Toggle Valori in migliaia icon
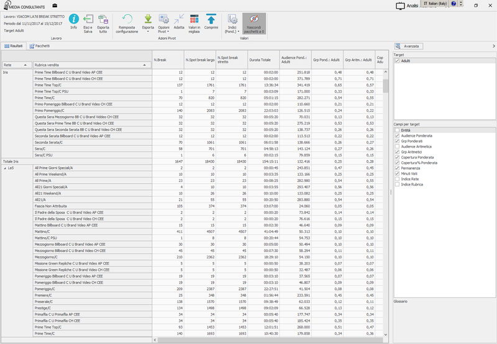This screenshot has width=497, height=344. click(194, 19)
